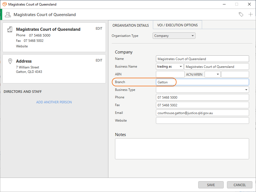Click inside the Notes text area
This screenshot has width=256, height=192.
point(182,149)
